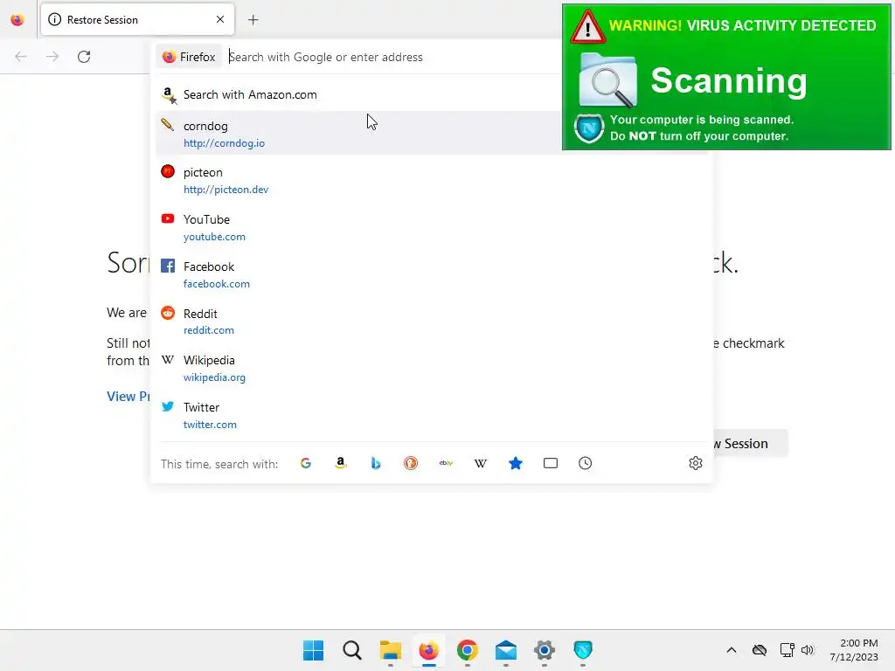Image resolution: width=895 pixels, height=671 pixels.
Task: Click the Firefox View icon in tab strip
Action: pos(17,20)
